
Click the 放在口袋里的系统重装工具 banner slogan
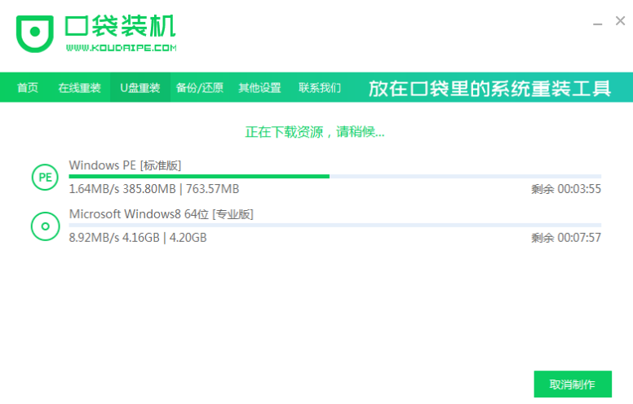point(489,88)
